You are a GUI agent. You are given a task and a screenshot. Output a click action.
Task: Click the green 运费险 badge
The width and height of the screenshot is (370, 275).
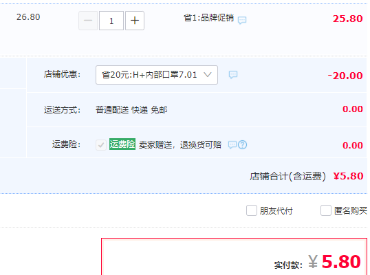(122, 144)
